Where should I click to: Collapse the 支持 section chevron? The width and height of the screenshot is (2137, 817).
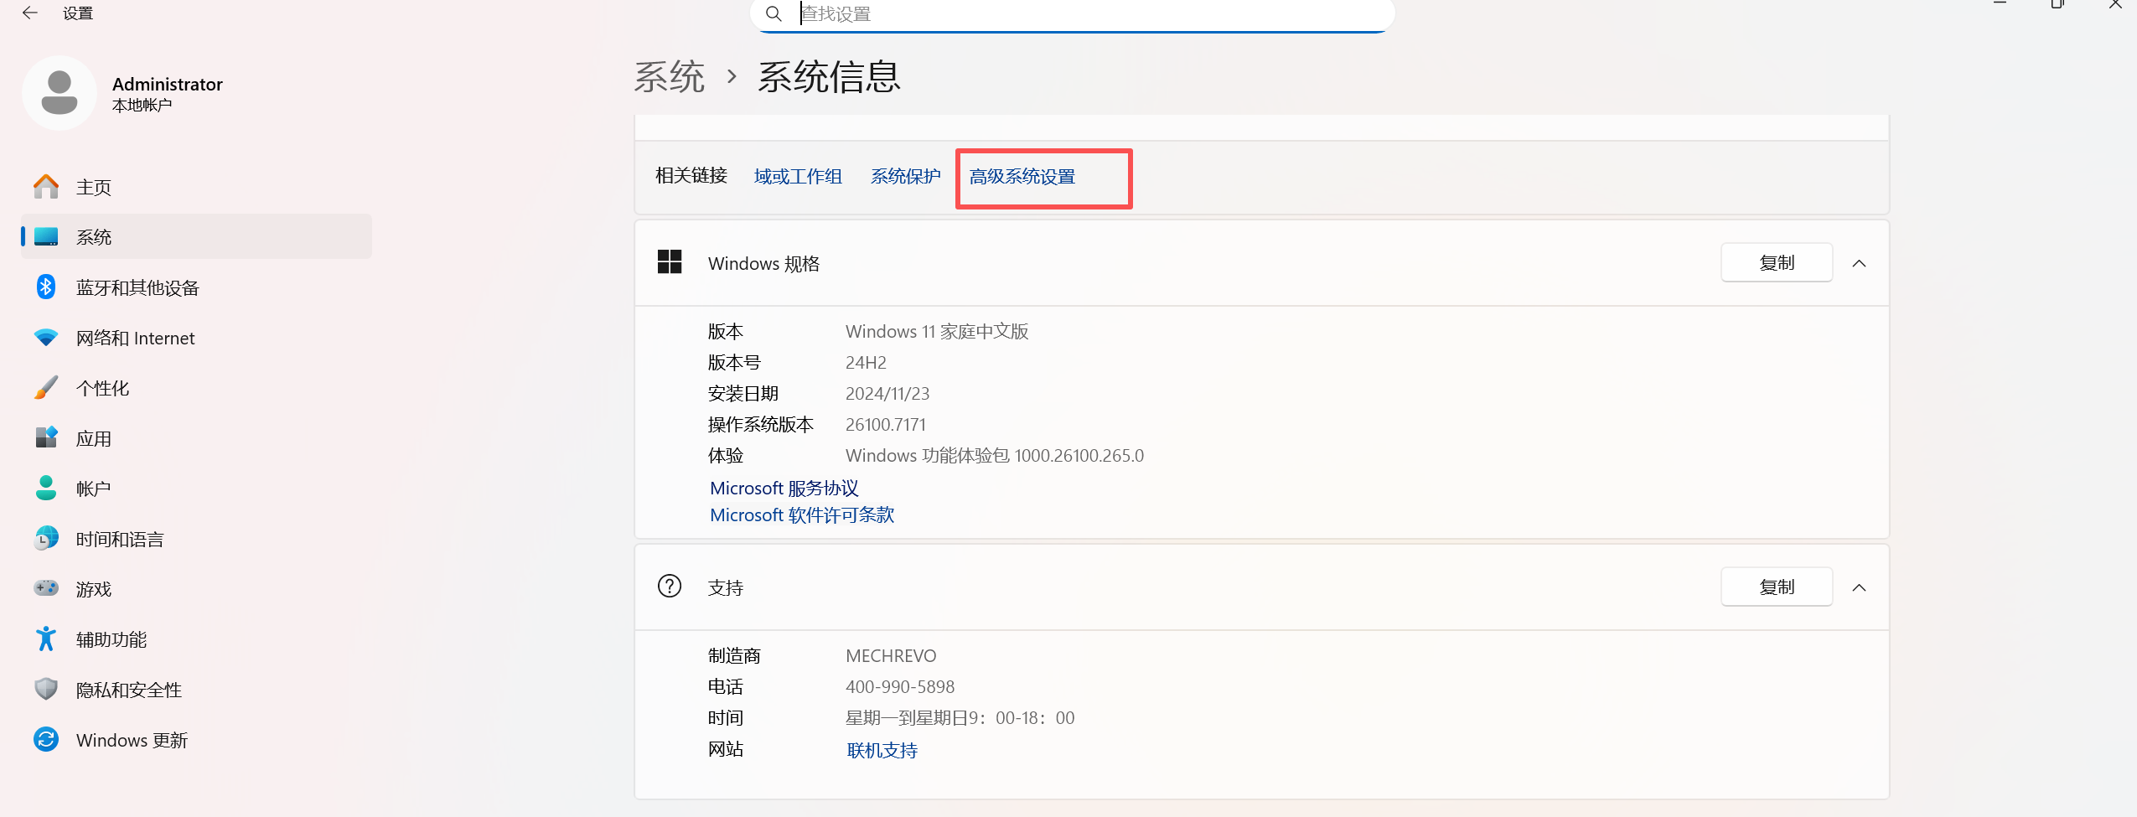[1859, 587]
